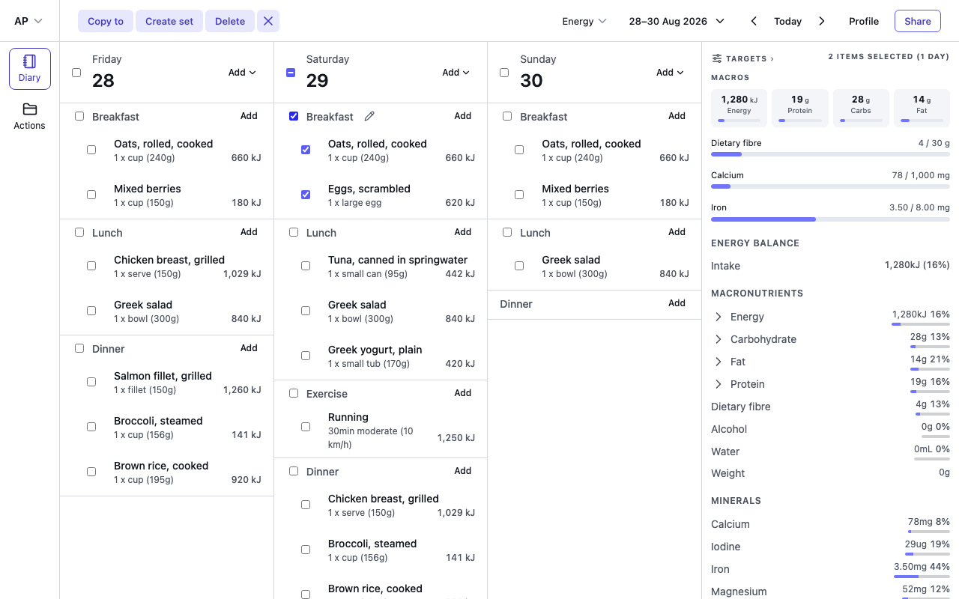The image size is (959, 599).
Task: Open the Actions folder in sidebar
Action: (x=30, y=116)
